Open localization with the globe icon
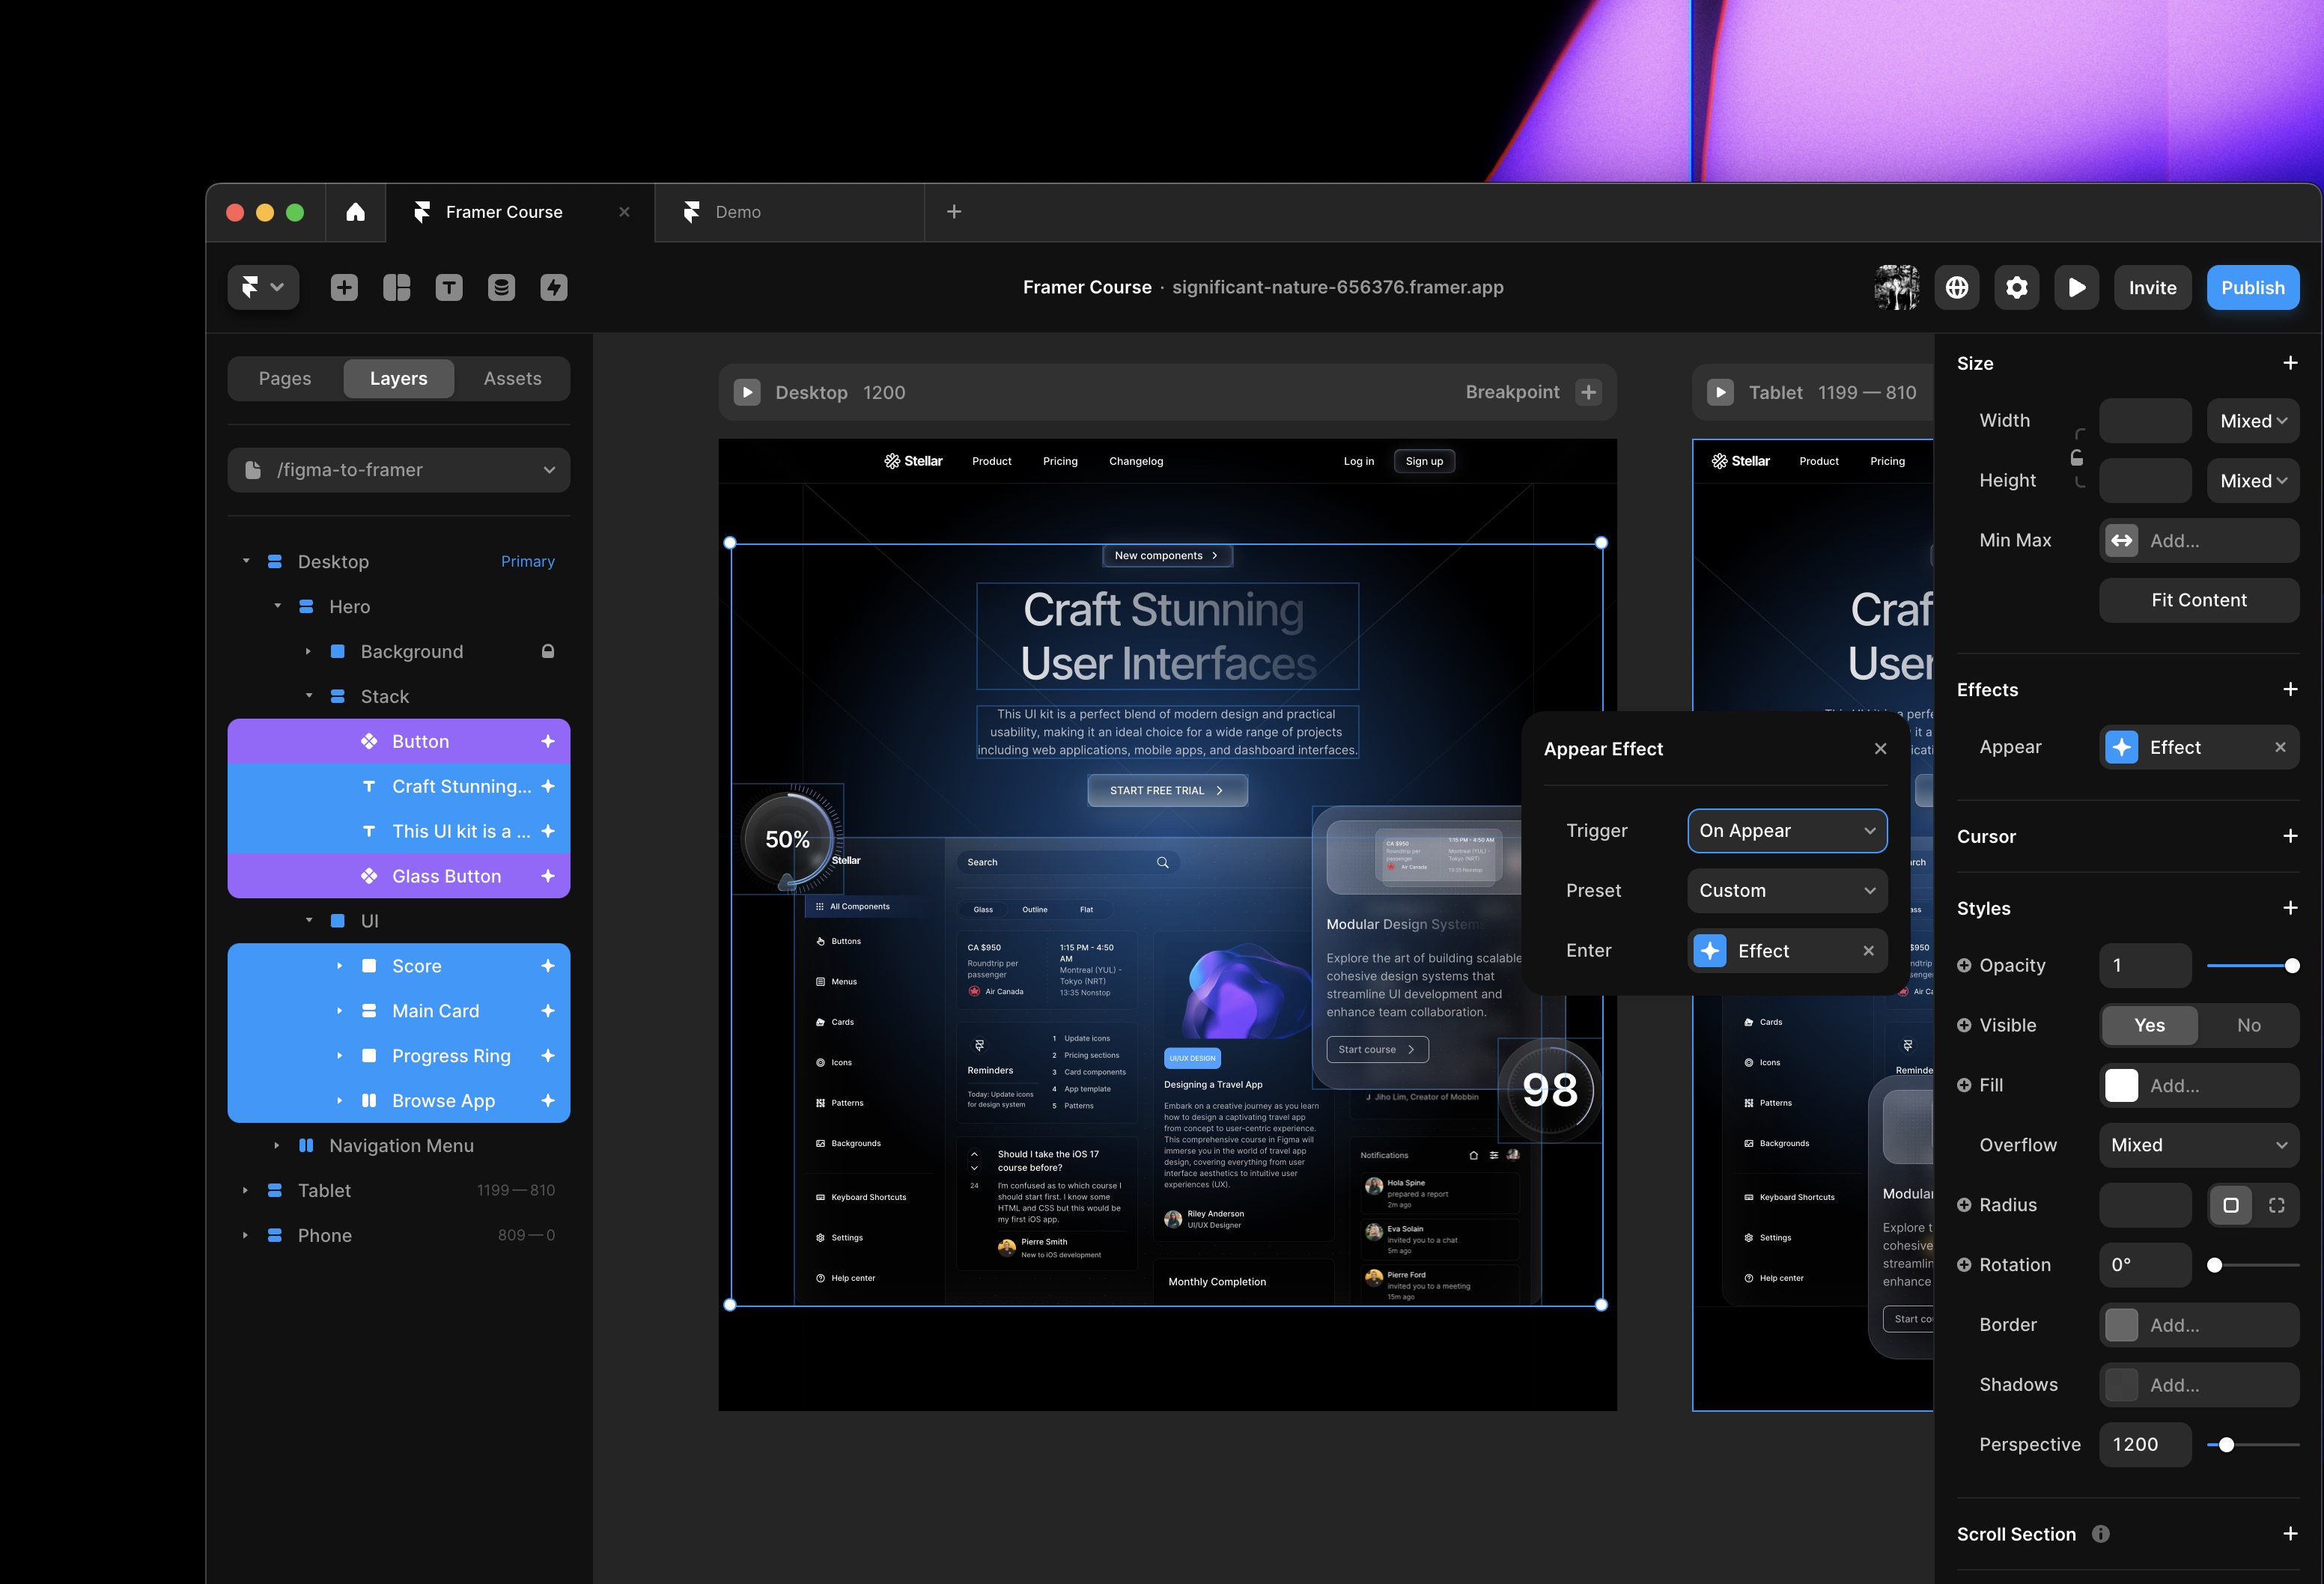Screen dimensions: 2324x1584 [x=1957, y=287]
